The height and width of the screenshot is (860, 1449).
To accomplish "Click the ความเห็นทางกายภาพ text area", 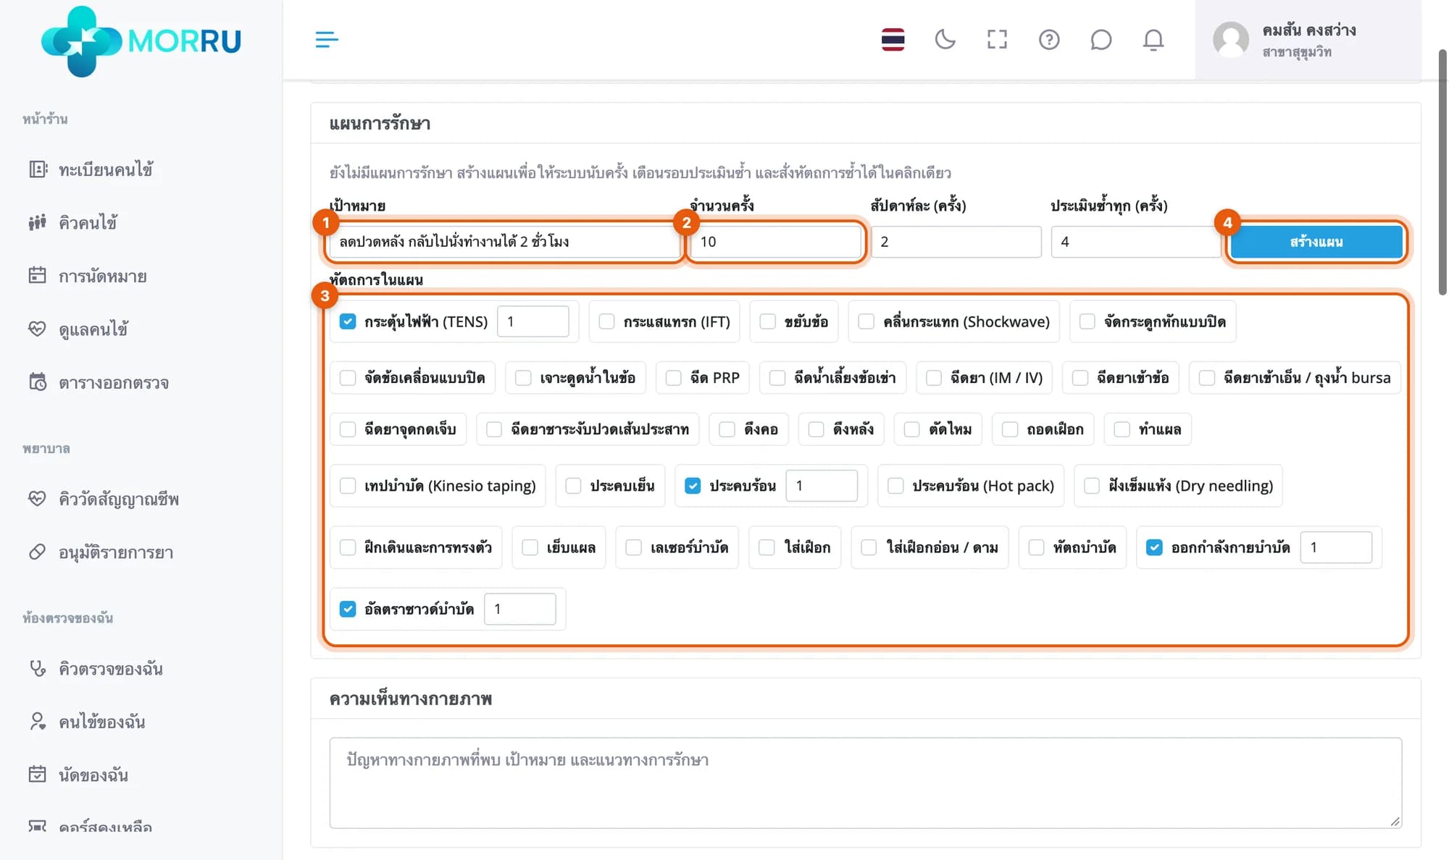I will [x=866, y=783].
